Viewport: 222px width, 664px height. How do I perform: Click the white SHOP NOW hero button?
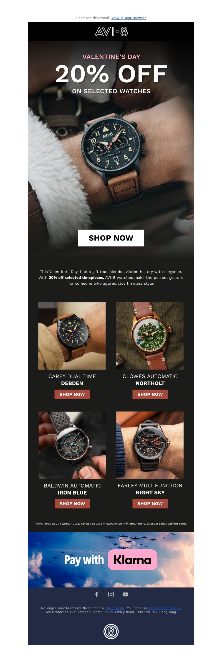[x=111, y=238]
